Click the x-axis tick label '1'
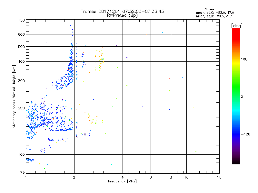Screen dimensions: 258x193 (x=26, y=177)
